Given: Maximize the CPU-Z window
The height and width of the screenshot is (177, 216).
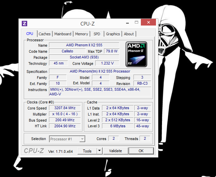Looking at the screenshot, I should (137, 23).
